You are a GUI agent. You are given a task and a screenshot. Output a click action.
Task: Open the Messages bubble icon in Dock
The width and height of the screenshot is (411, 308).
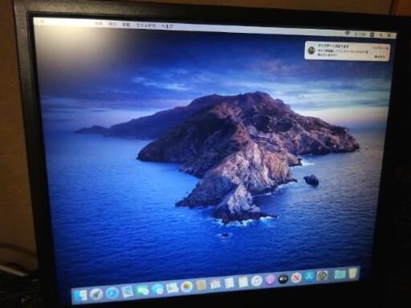157,290
